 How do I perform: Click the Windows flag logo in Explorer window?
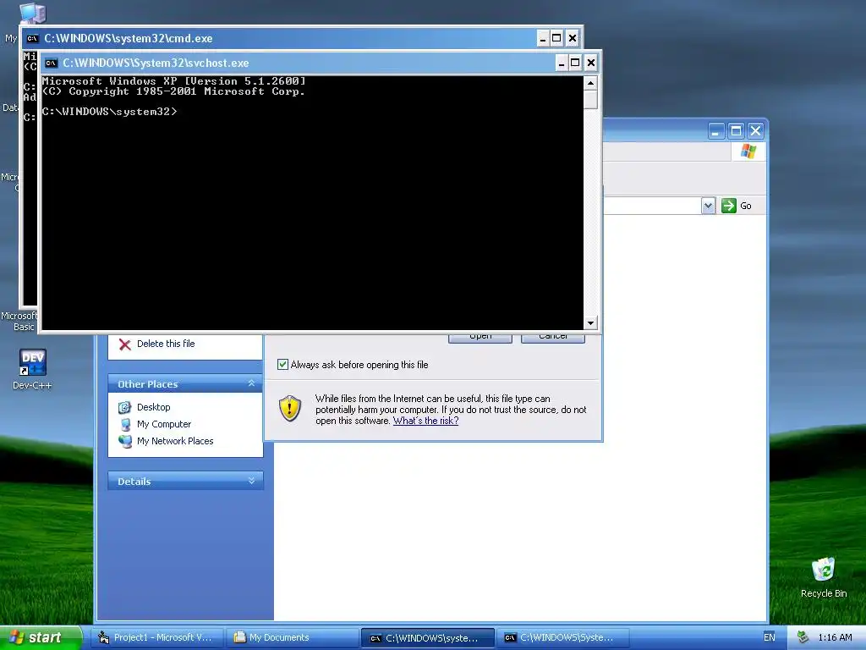(748, 151)
